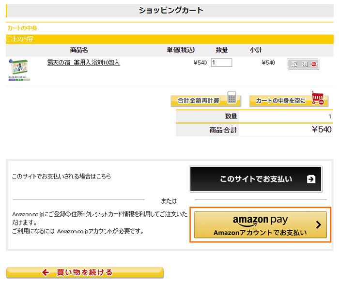Focus the quantity input field

pyautogui.click(x=221, y=62)
